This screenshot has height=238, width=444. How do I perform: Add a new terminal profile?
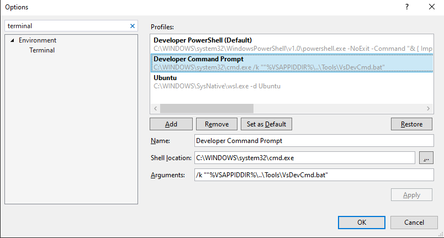[x=171, y=124]
